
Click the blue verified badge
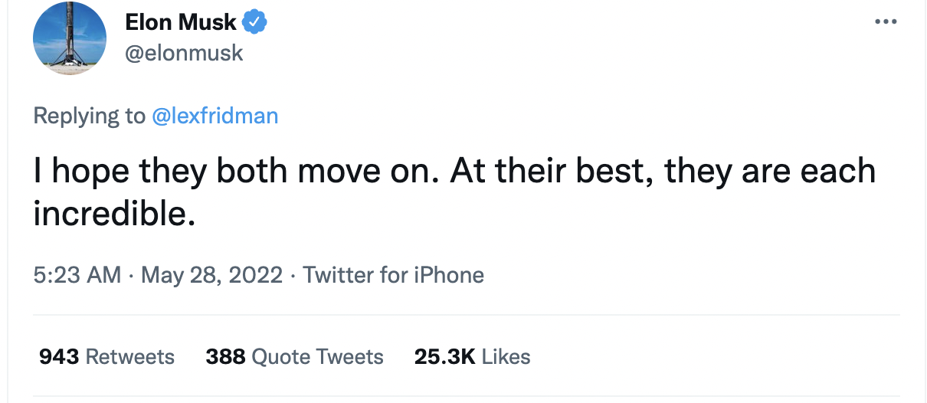tap(254, 23)
